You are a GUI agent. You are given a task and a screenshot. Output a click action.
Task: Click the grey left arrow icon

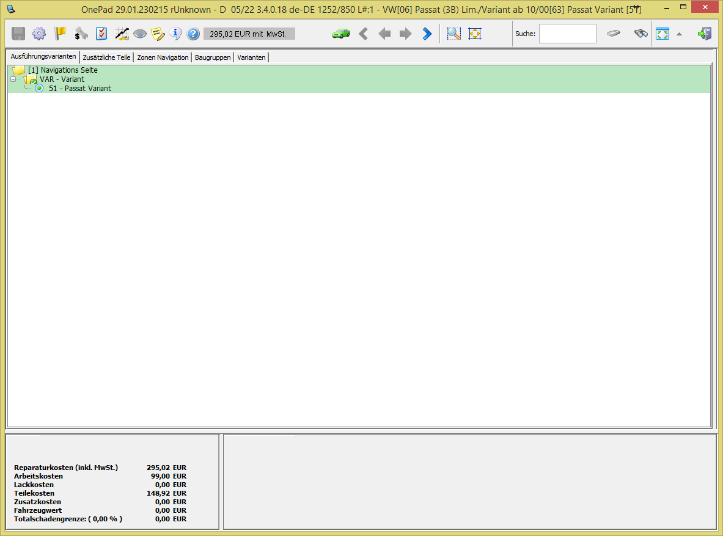(x=384, y=34)
